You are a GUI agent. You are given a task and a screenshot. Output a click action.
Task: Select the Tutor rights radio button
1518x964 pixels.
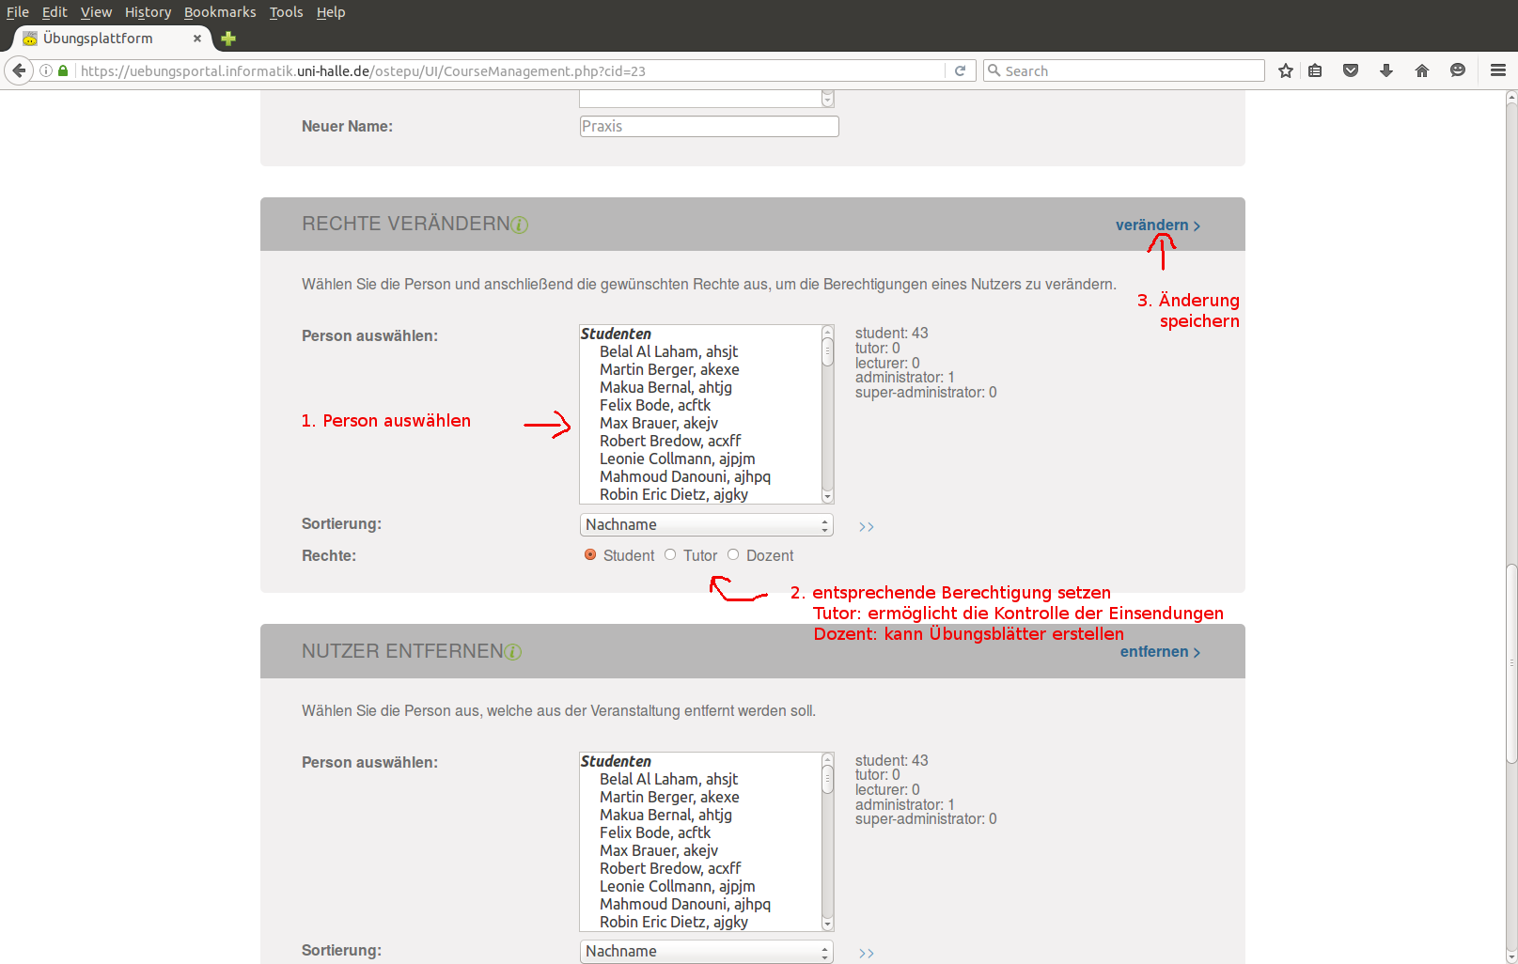pos(670,554)
